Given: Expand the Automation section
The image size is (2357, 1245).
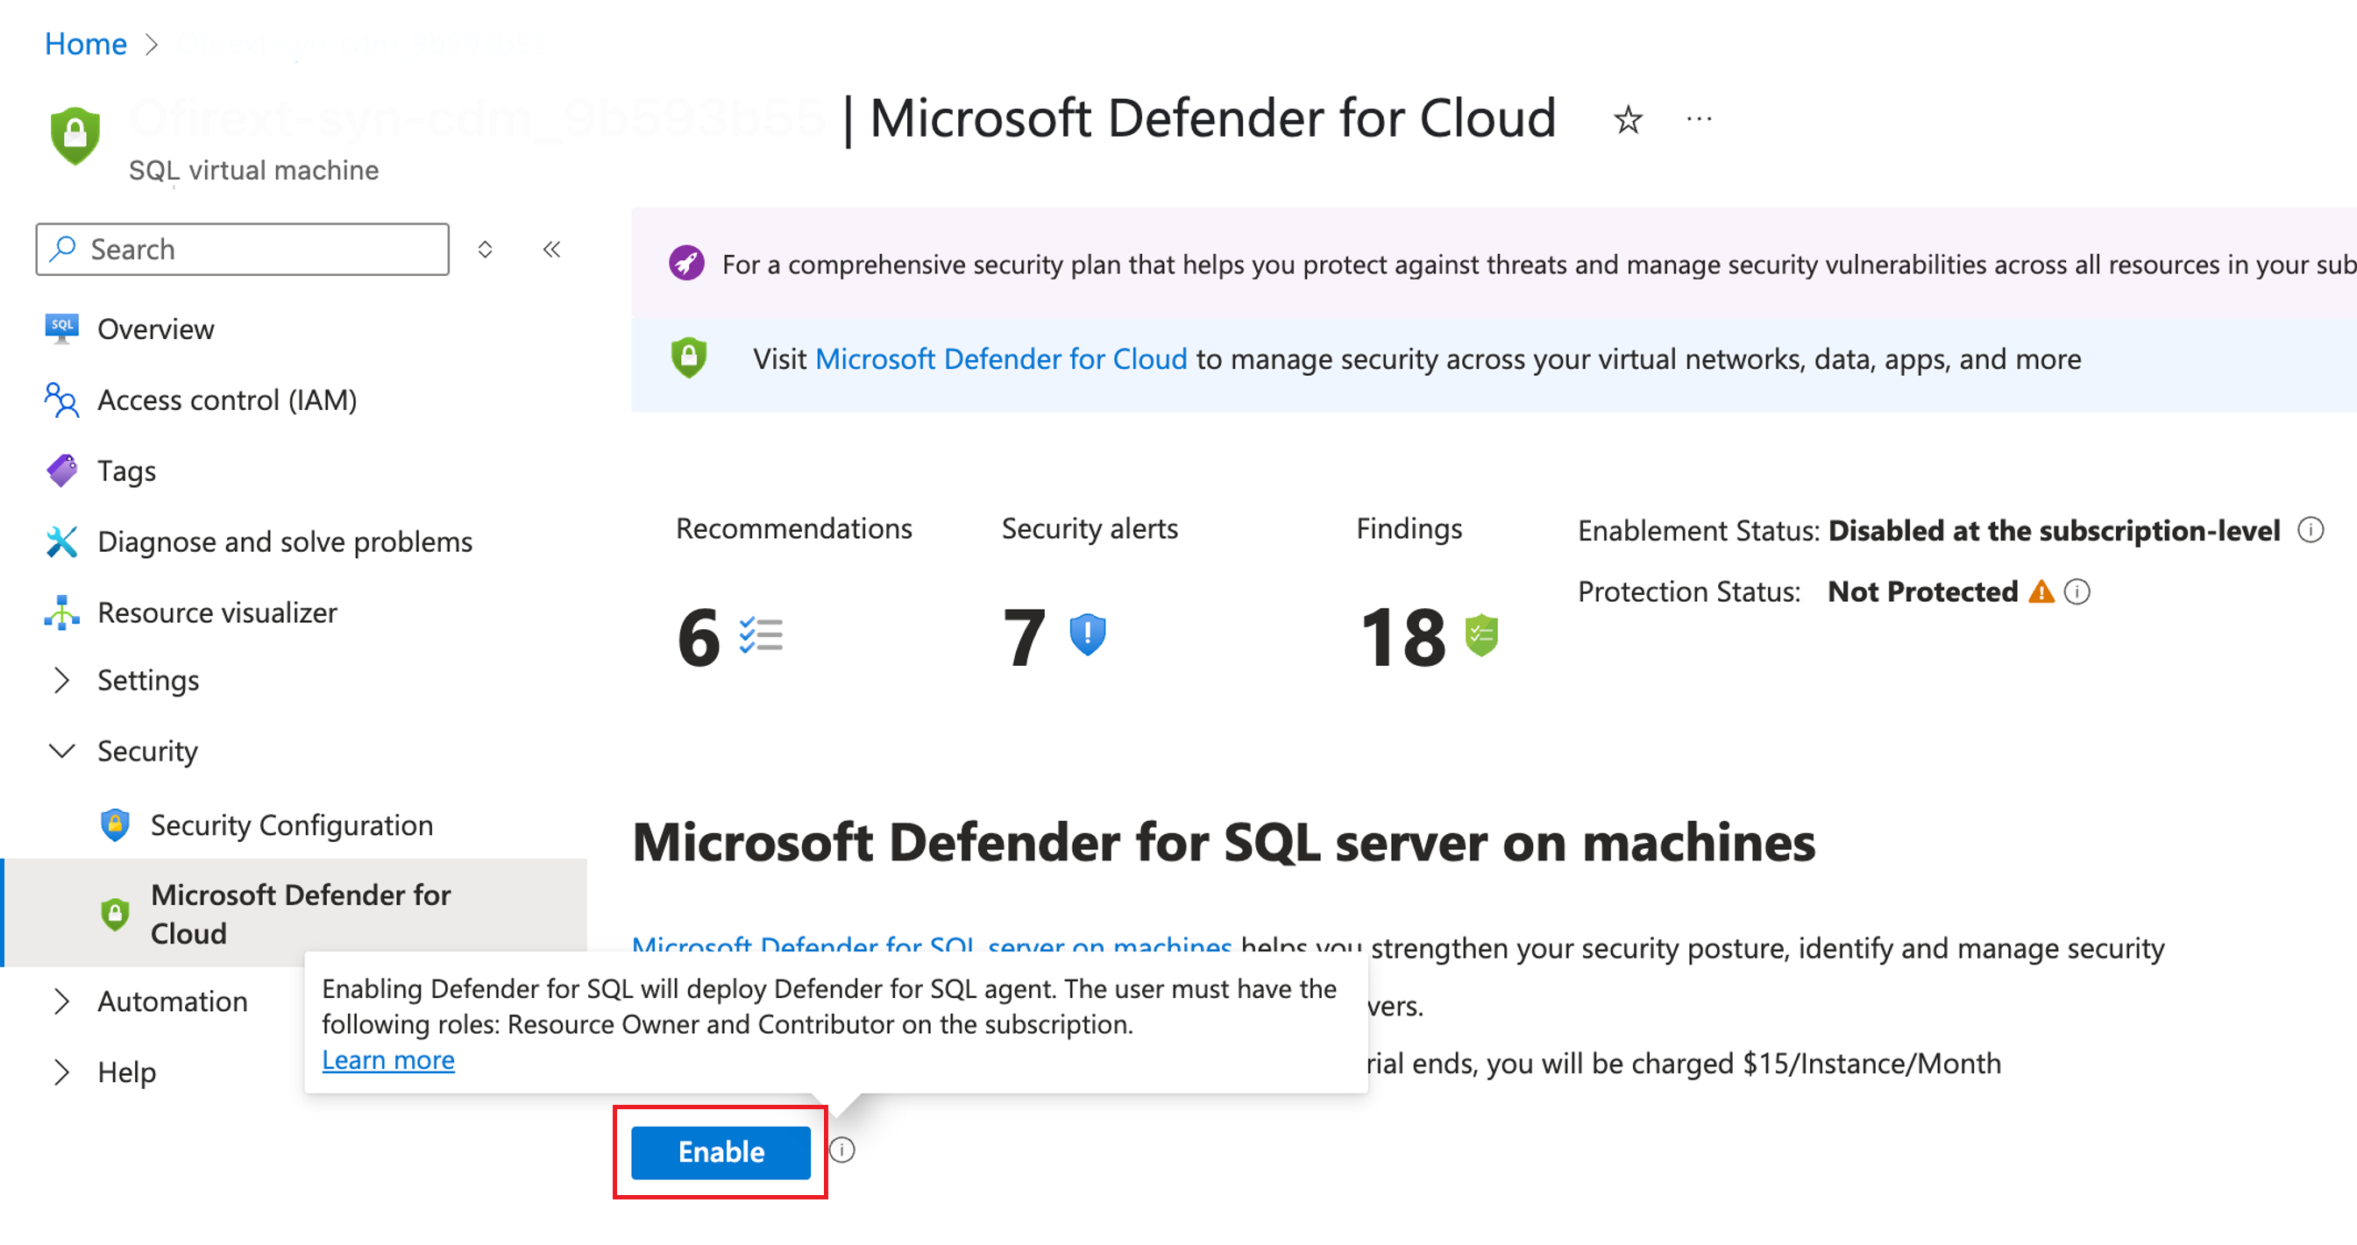Looking at the screenshot, I should pos(62,1001).
